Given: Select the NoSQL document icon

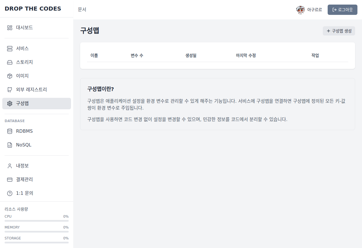Looking at the screenshot, I should [x=9, y=145].
